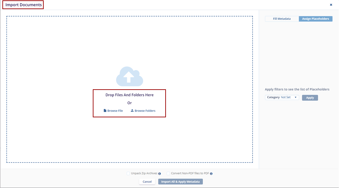The height and width of the screenshot is (188, 339).
Task: Open the Browse File link
Action: tap(115, 111)
